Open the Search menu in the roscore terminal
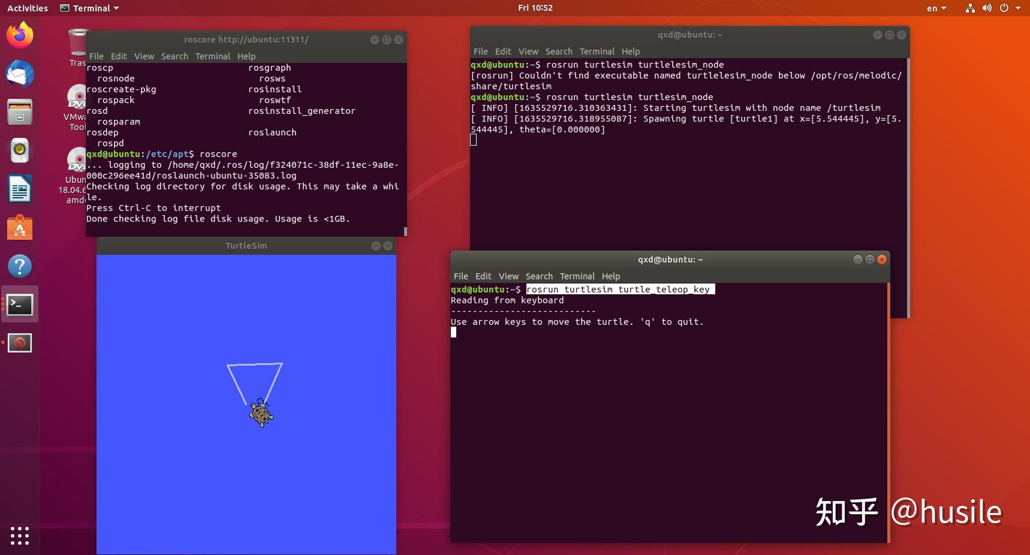 click(x=174, y=56)
